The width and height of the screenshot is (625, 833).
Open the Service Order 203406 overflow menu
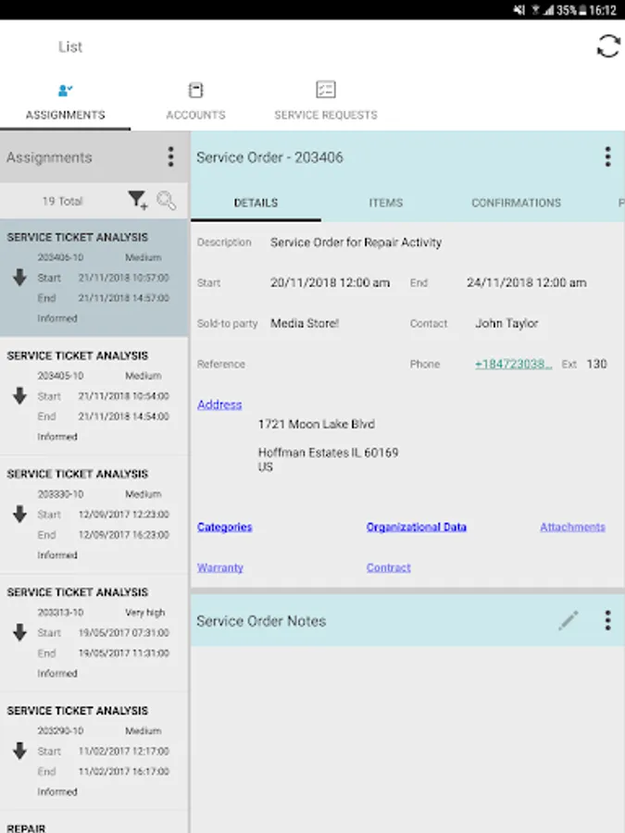tap(607, 157)
